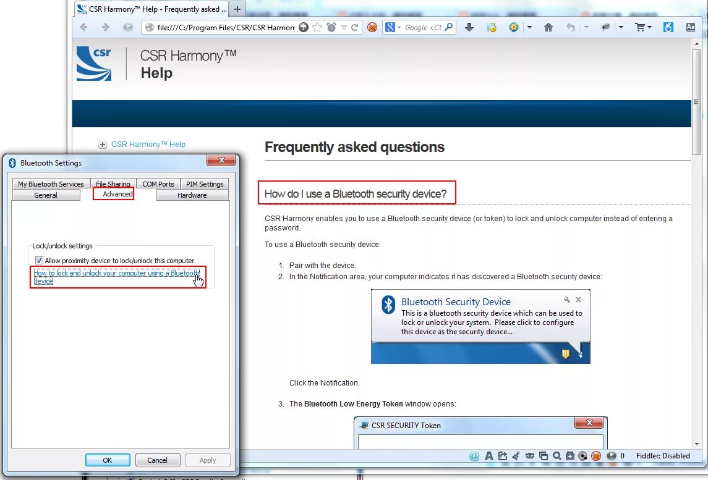Close the Bluetooth Settings dialog
Screen dimensions: 708x480
(x=221, y=160)
